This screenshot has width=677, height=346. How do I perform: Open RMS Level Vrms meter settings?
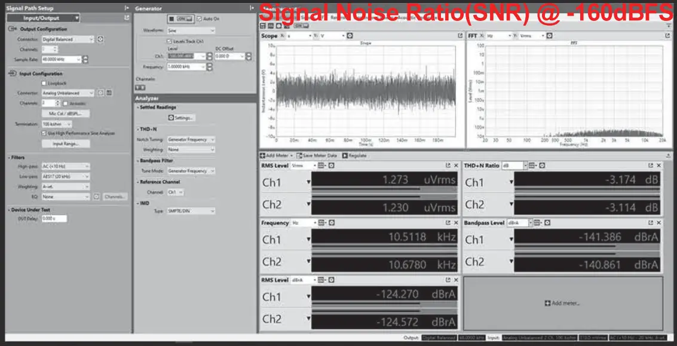332,166
